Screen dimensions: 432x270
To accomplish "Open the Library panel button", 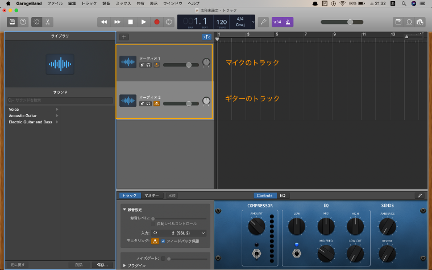I will tap(11, 22).
